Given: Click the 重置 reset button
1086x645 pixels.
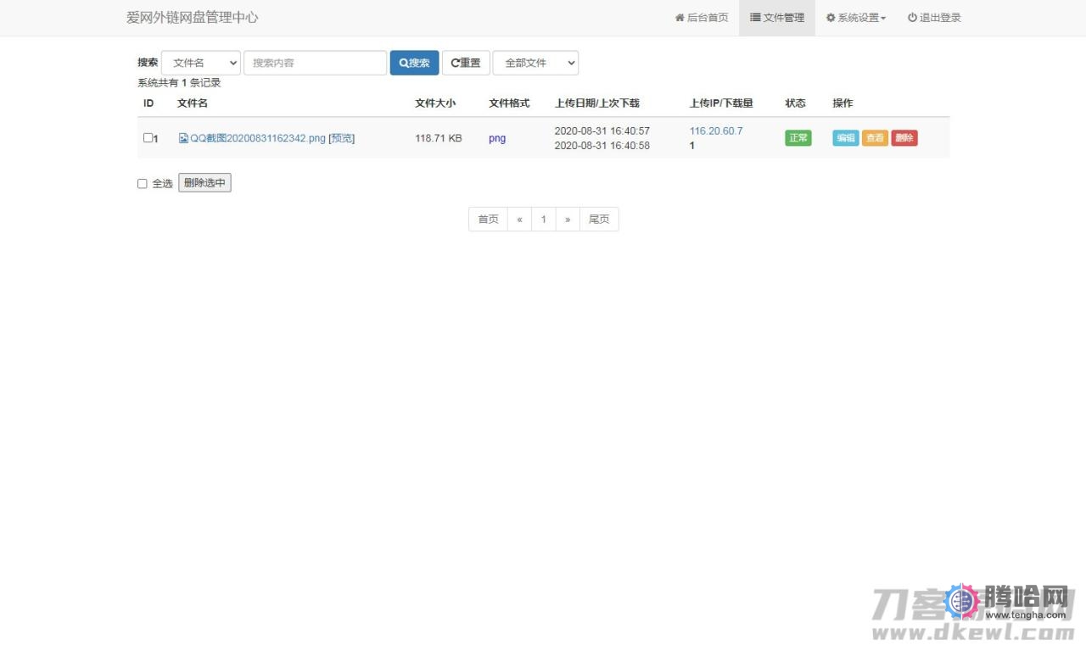Looking at the screenshot, I should [466, 63].
